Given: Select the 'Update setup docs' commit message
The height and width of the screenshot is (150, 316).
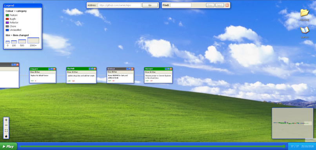Looking at the screenshot, I should (81, 76).
